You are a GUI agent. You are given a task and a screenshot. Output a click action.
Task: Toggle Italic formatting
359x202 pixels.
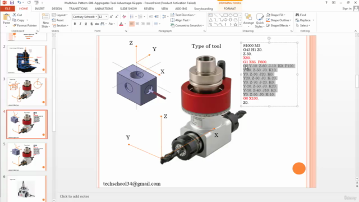pos(80,24)
